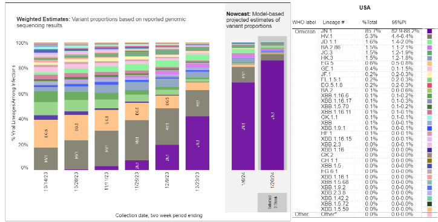Click the HK.3 blue-gray legend swatch

430,58
